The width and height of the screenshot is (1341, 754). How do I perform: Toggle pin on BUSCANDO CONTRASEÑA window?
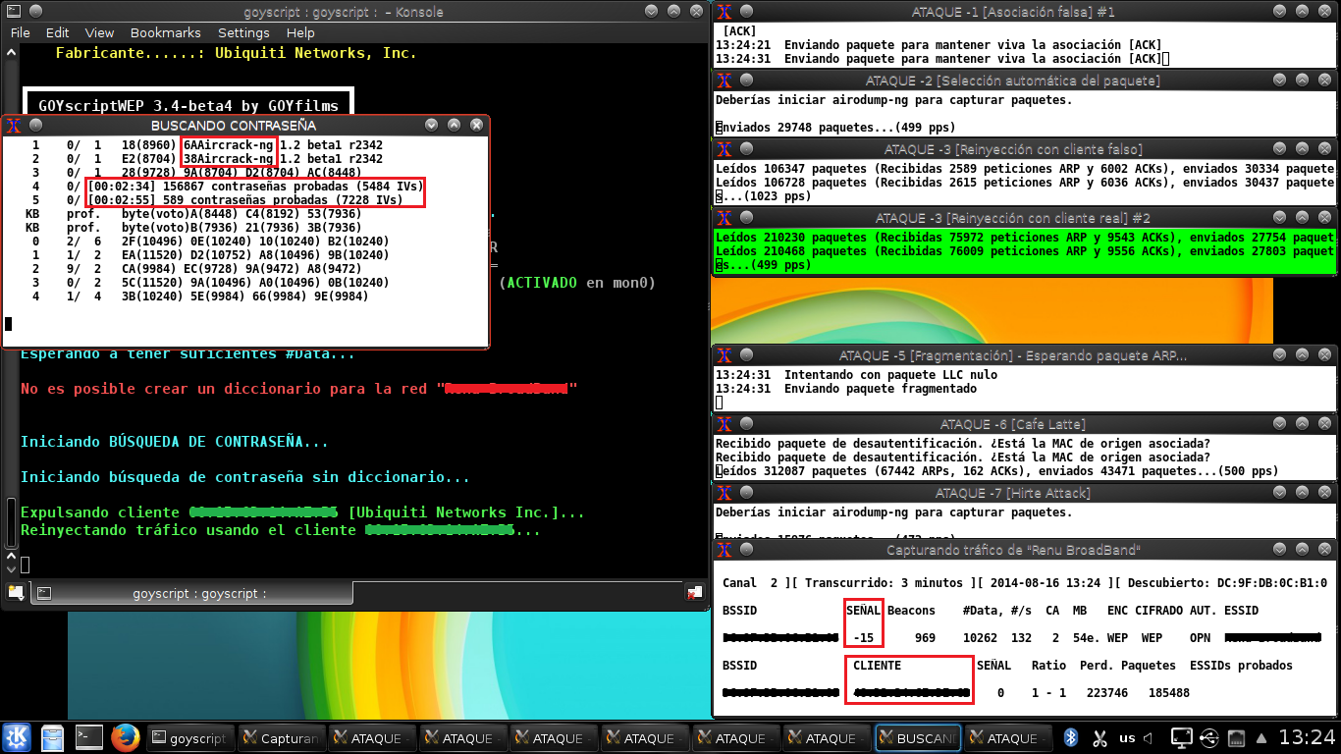pyautogui.click(x=35, y=125)
